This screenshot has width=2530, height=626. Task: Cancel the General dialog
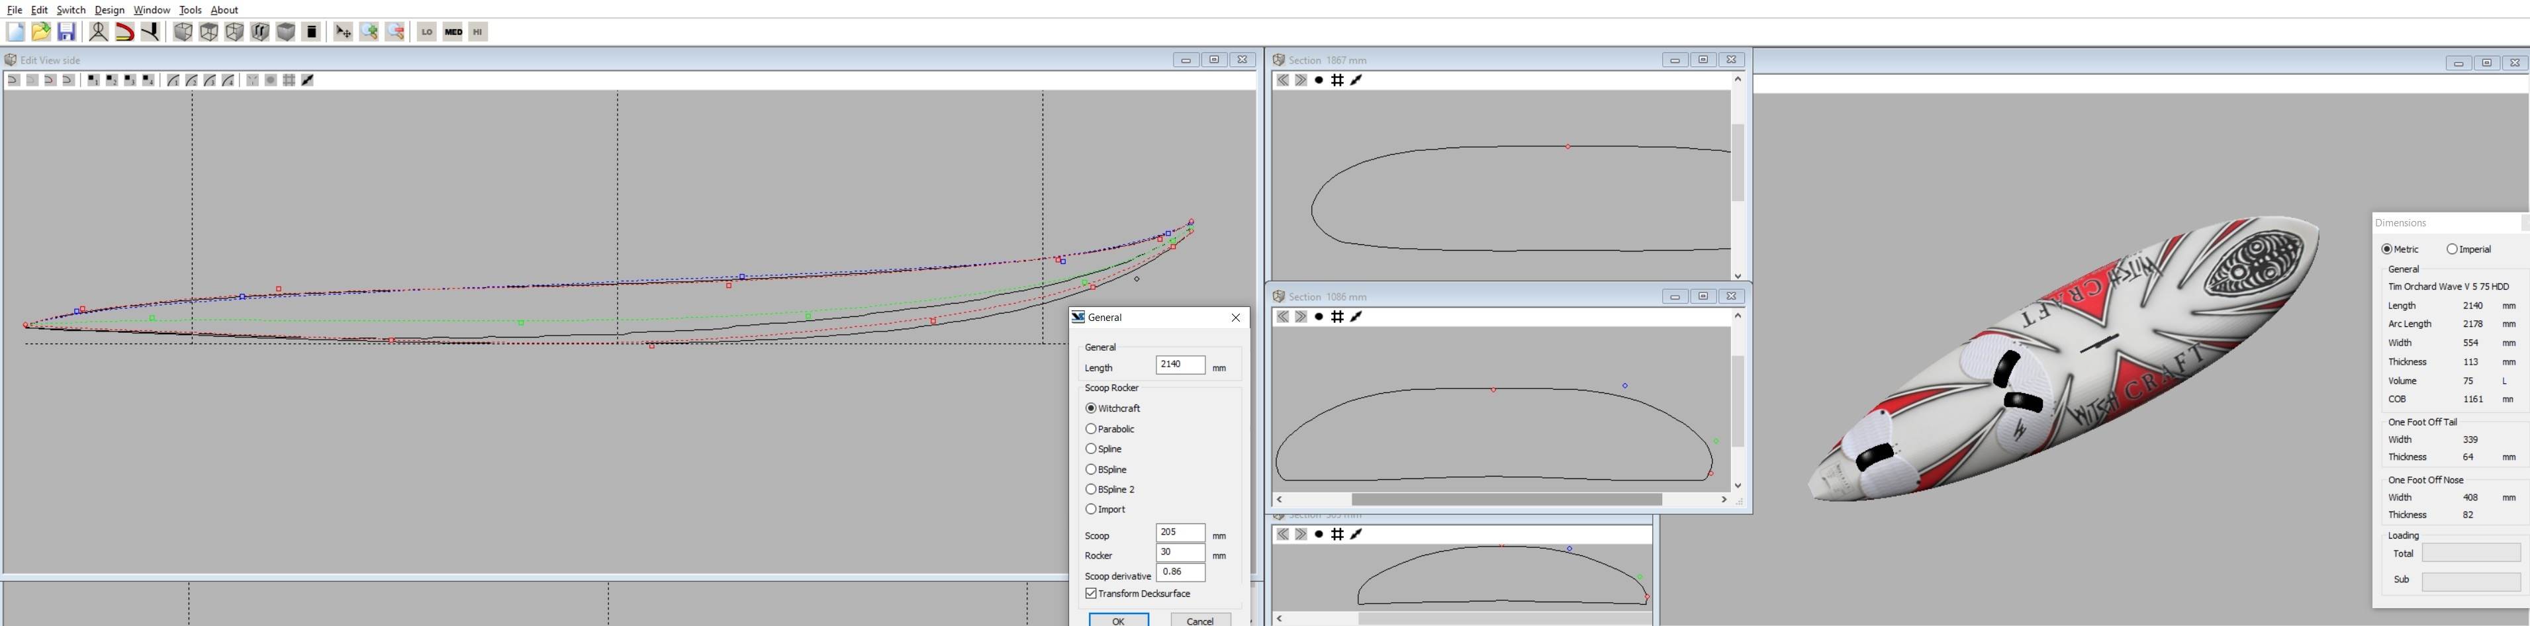click(x=1200, y=620)
